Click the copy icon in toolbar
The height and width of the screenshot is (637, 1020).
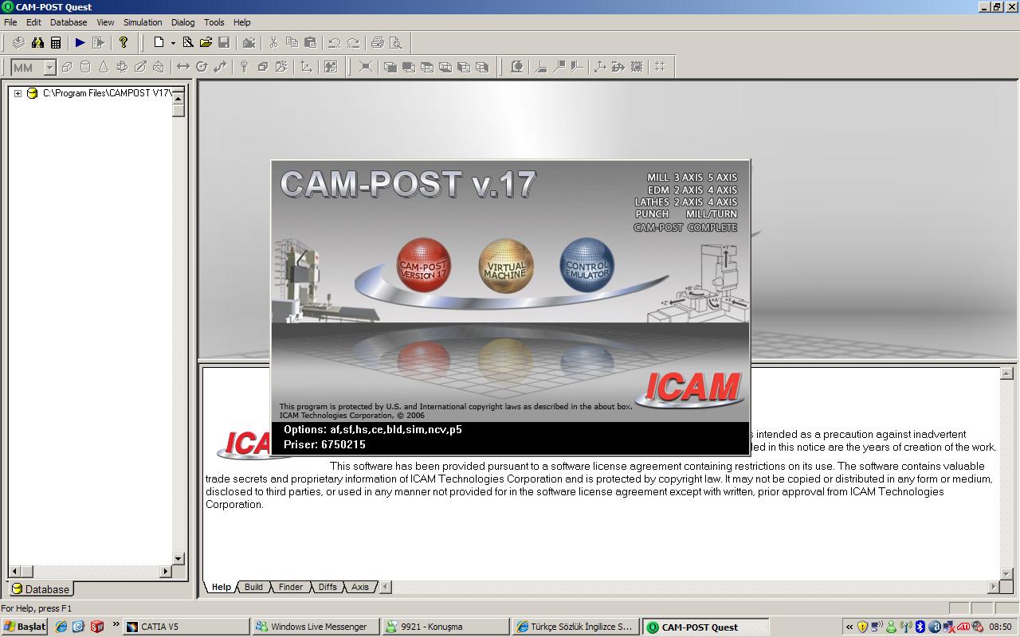click(x=292, y=43)
